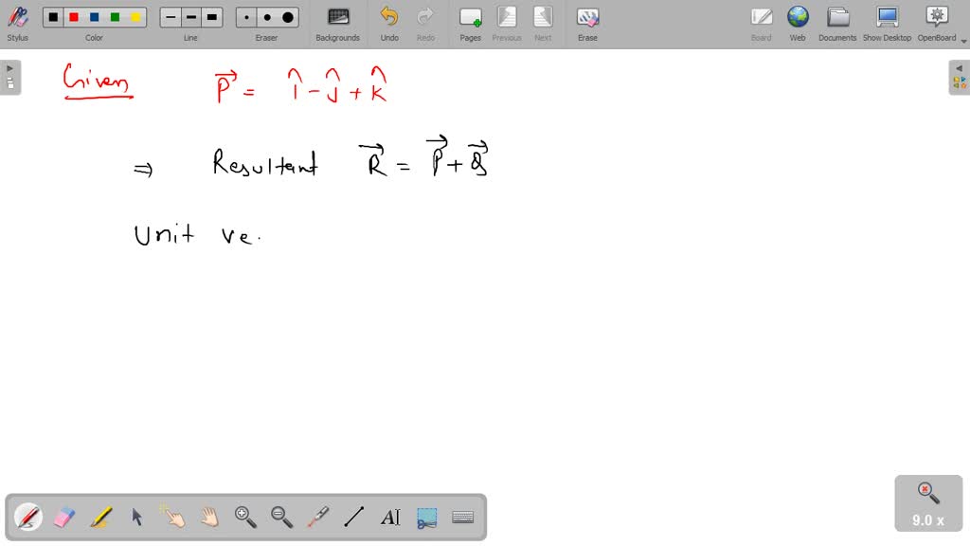
Task: Select the Highlighter tool
Action: 99,517
